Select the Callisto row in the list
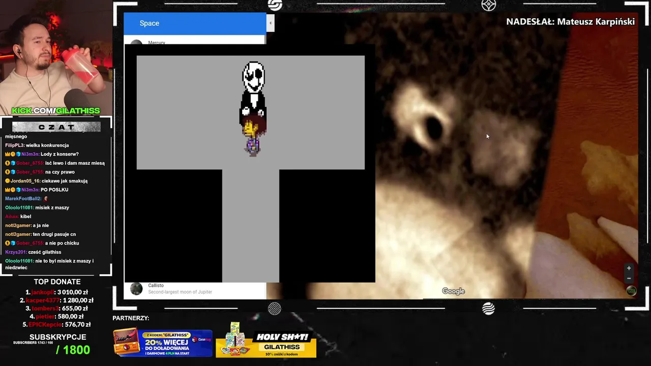651x366 pixels. (x=195, y=289)
